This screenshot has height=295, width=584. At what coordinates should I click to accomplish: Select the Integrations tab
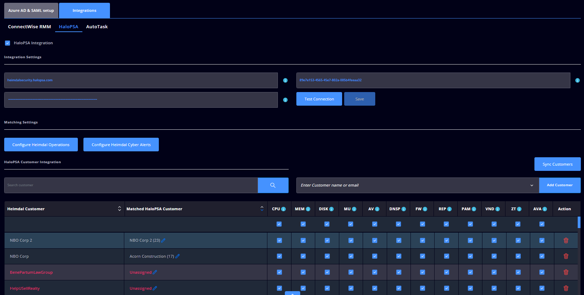[84, 10]
